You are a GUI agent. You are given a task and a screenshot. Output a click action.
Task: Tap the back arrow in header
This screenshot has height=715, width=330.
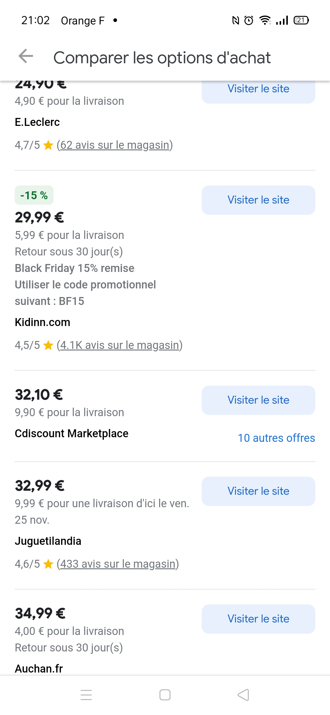(x=26, y=56)
